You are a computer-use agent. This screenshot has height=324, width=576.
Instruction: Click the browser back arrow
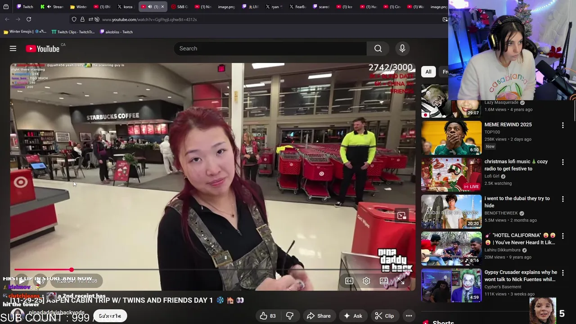[7, 19]
